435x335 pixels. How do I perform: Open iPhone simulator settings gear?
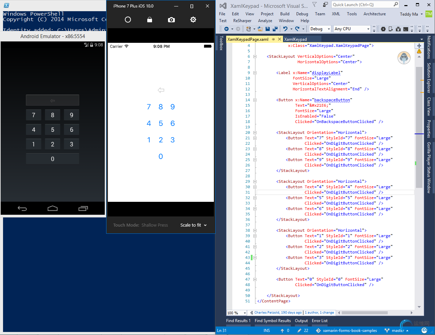coord(193,20)
